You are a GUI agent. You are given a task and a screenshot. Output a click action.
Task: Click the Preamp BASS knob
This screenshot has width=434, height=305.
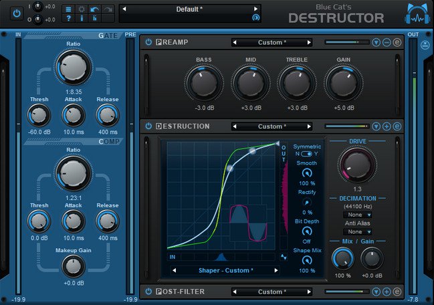point(204,83)
